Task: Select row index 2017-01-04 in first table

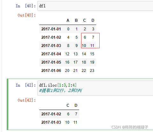Action: click(x=51, y=54)
